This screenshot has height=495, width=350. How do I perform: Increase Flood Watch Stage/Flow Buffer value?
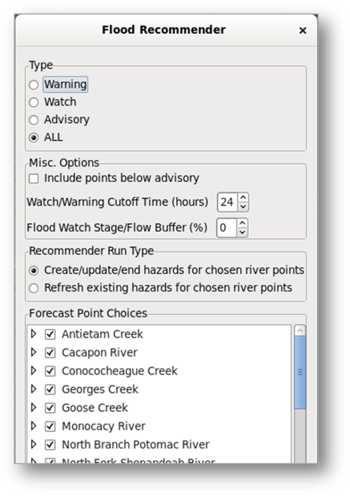(242, 223)
